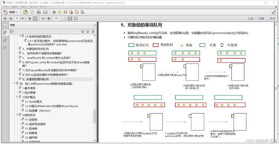Open the 窗口(W) menu

point(34,7)
